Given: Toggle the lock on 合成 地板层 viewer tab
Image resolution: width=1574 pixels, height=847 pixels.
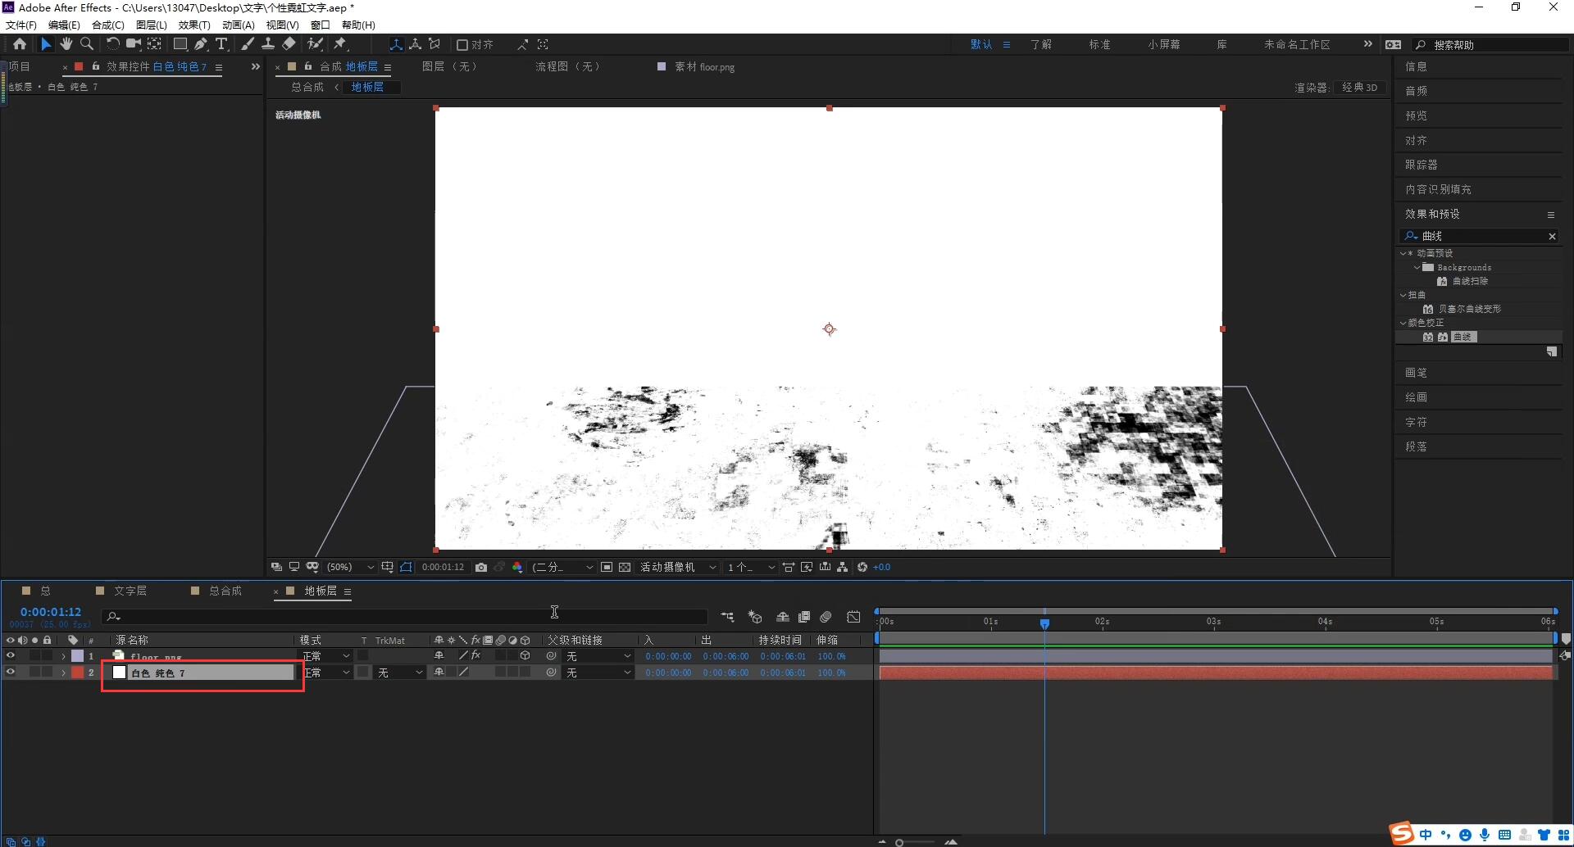Looking at the screenshot, I should click(x=308, y=66).
